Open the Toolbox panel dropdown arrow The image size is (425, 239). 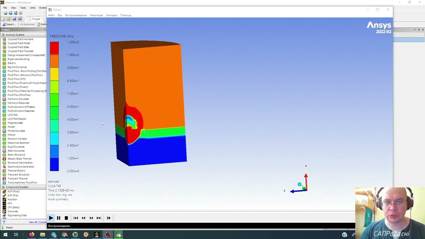[45, 30]
